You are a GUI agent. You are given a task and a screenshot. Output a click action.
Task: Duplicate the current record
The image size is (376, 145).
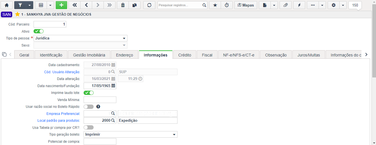coord(135,5)
